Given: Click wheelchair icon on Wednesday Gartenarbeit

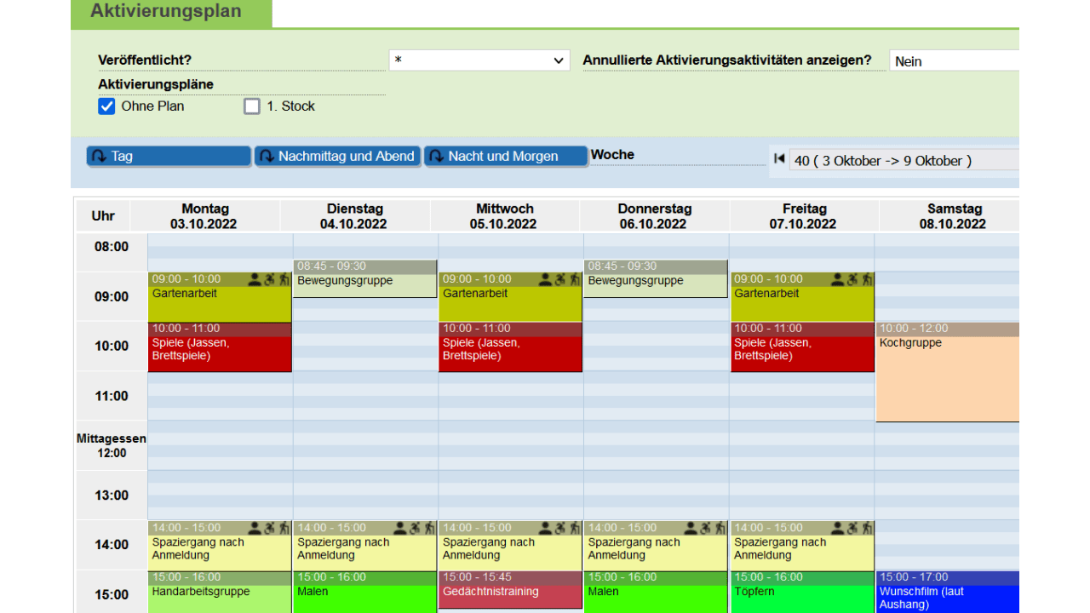Looking at the screenshot, I should (560, 278).
